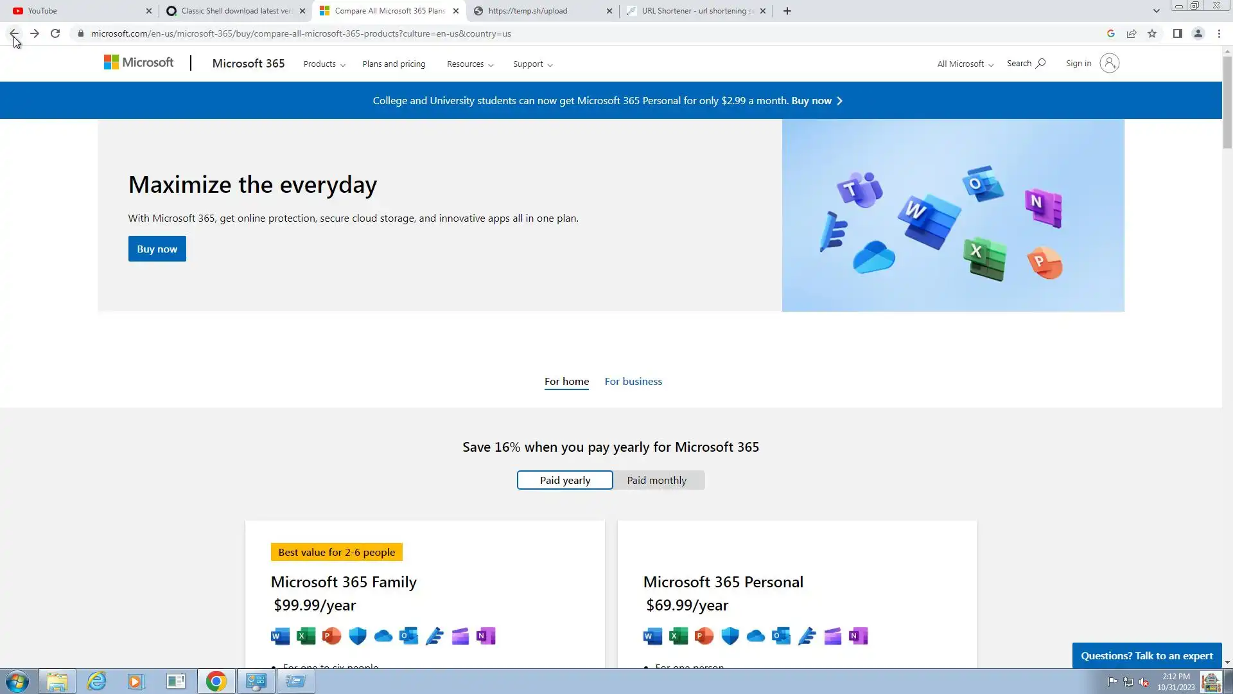Open the All Microsoft dropdown
The image size is (1233, 694).
coord(965,64)
